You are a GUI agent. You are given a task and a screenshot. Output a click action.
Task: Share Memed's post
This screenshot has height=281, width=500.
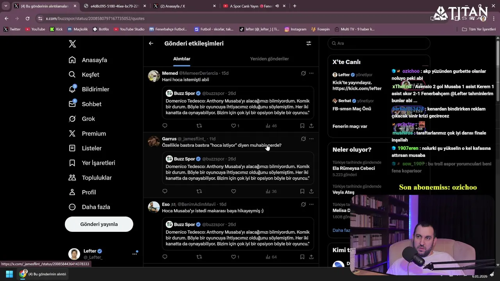pyautogui.click(x=311, y=126)
